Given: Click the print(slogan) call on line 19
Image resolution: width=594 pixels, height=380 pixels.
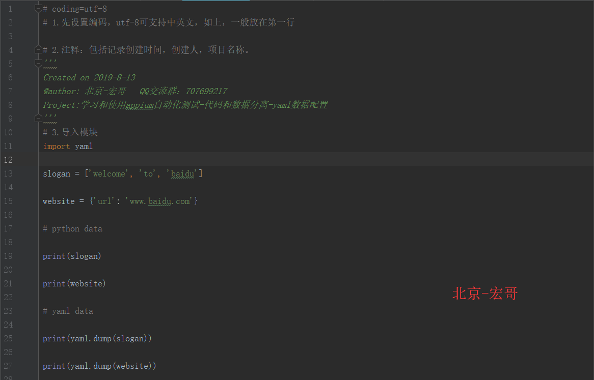Looking at the screenshot, I should (x=72, y=256).
